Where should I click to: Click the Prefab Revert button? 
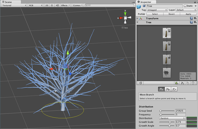pyautogui.click(x=172, y=14)
